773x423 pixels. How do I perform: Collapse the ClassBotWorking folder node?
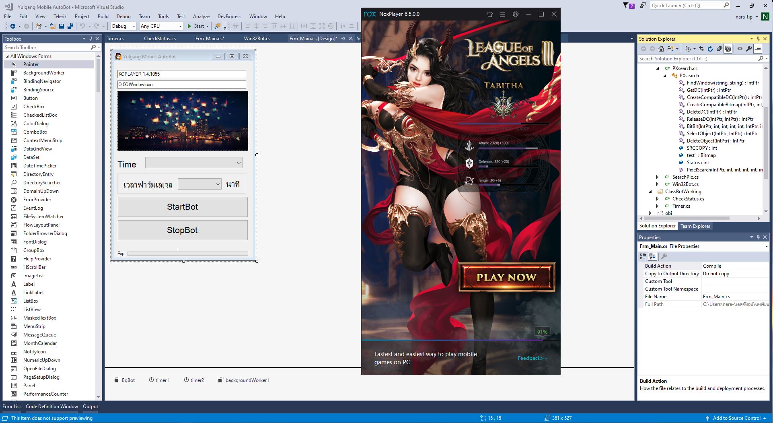(650, 192)
